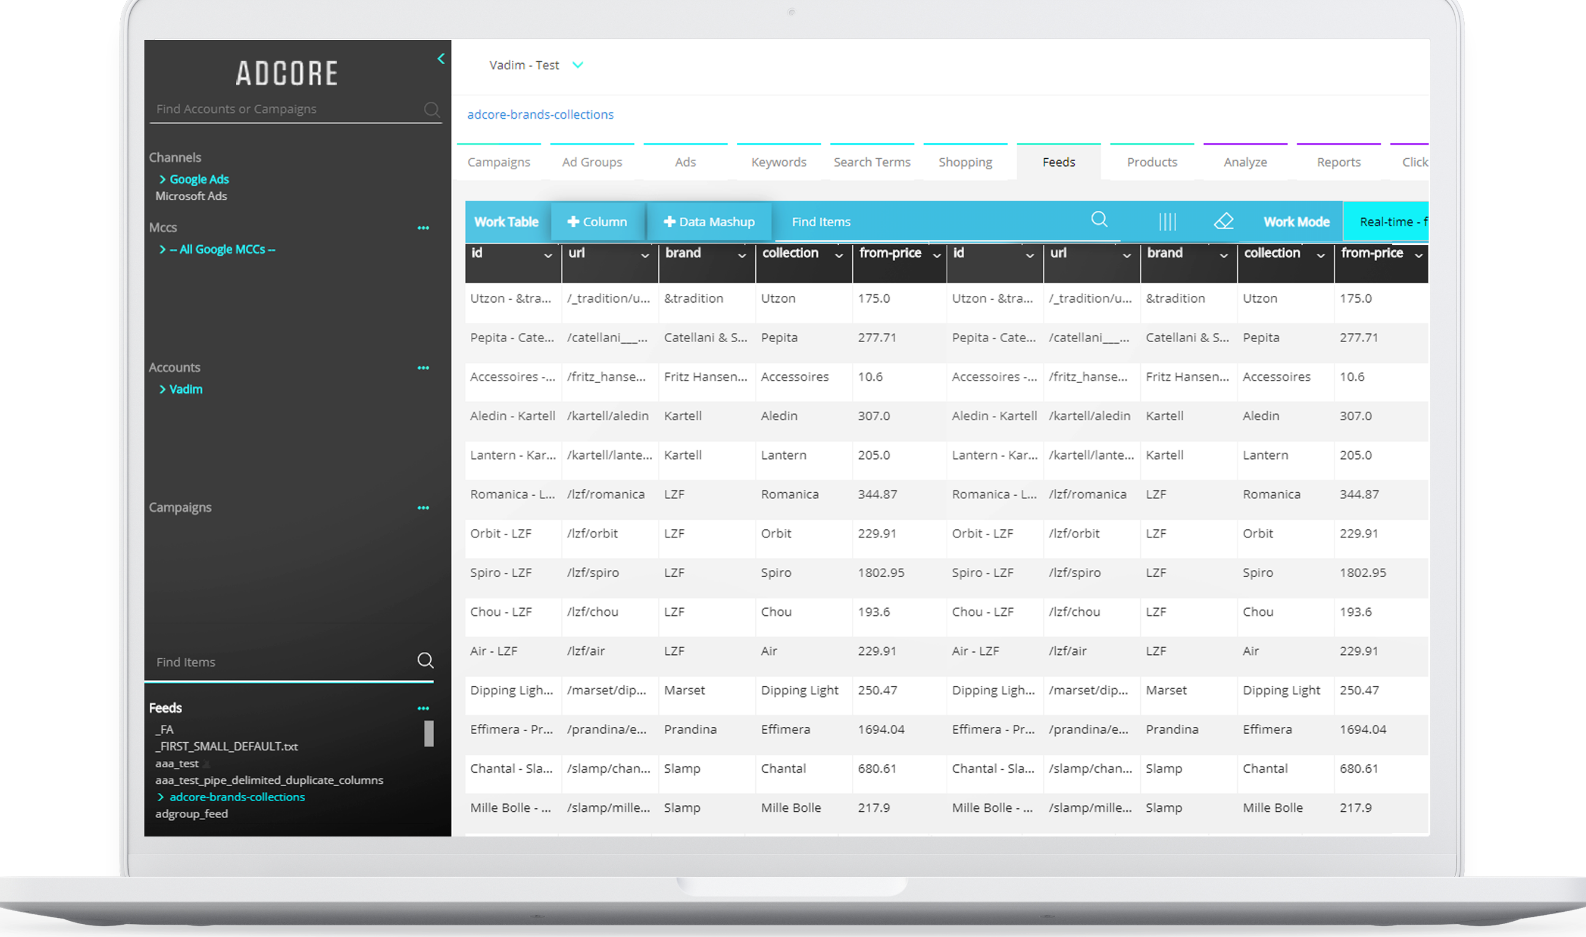The width and height of the screenshot is (1586, 937).
Task: Open the Campaigns more options dots
Action: (x=423, y=508)
